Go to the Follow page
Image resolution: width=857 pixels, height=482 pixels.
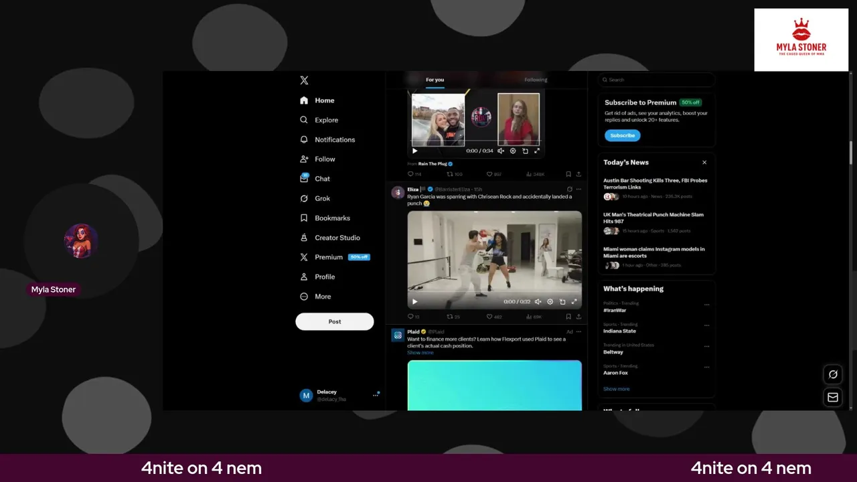(x=317, y=159)
